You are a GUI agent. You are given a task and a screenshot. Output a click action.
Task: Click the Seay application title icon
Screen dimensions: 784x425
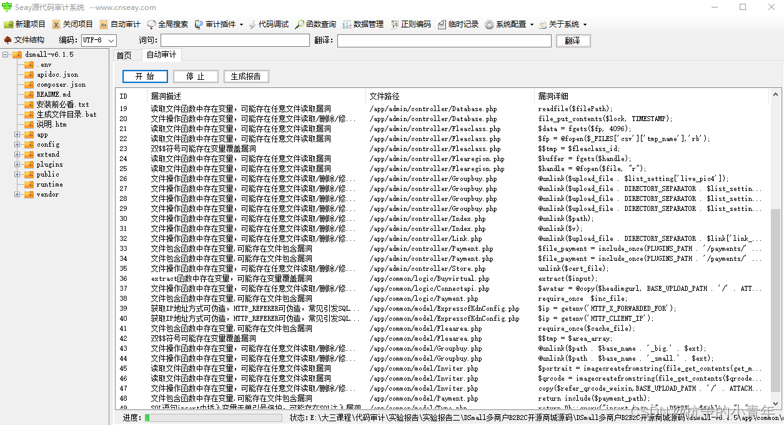pyautogui.click(x=6, y=7)
